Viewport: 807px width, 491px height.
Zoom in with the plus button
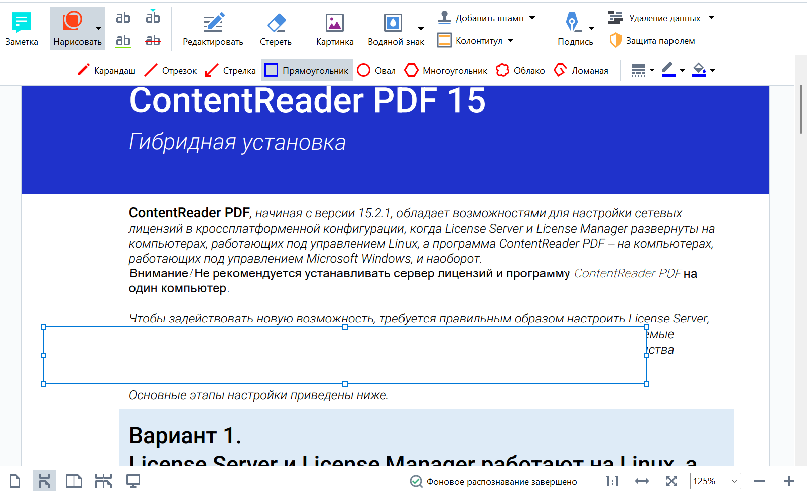789,481
